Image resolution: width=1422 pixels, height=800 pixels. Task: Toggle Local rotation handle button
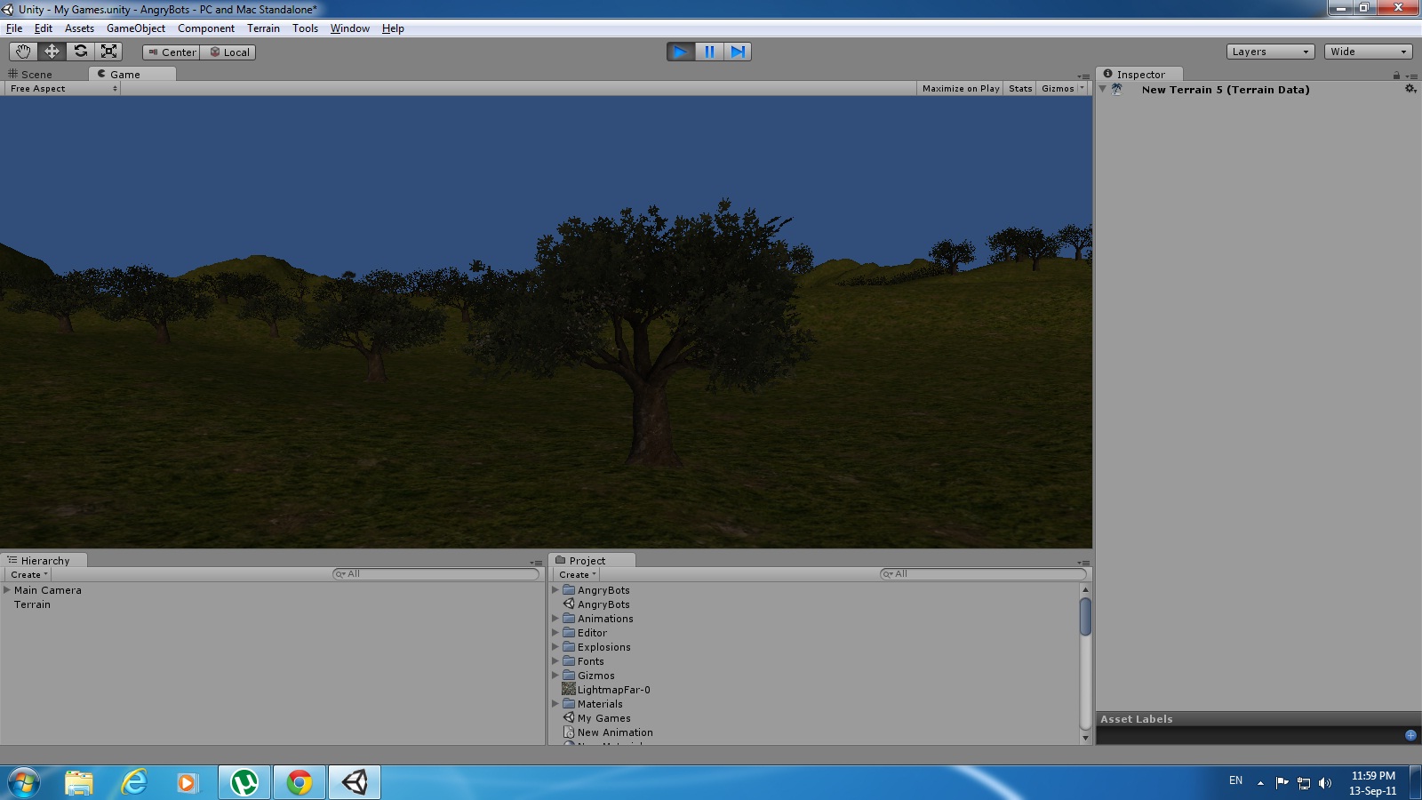228,52
